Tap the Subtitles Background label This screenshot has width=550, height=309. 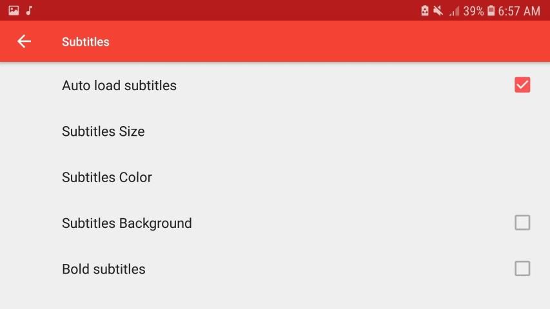127,223
